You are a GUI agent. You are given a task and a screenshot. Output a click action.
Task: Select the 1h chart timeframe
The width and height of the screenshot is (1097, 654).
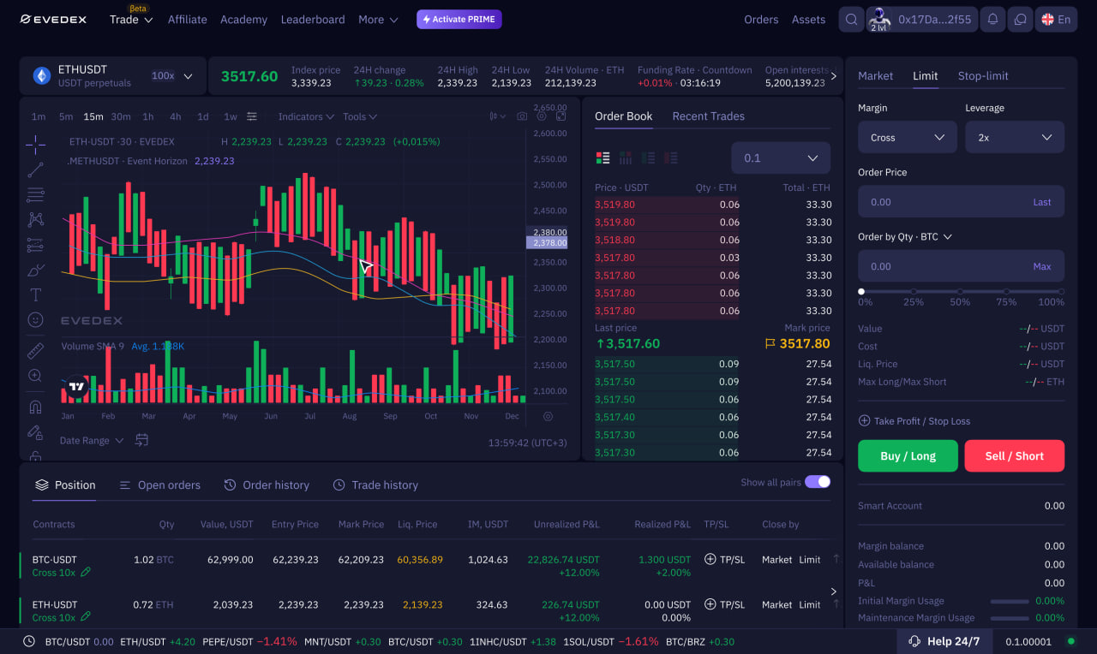click(x=148, y=116)
